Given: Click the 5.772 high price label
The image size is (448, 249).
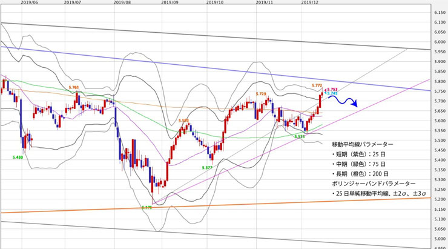Looking at the screenshot, I should click(x=317, y=85).
